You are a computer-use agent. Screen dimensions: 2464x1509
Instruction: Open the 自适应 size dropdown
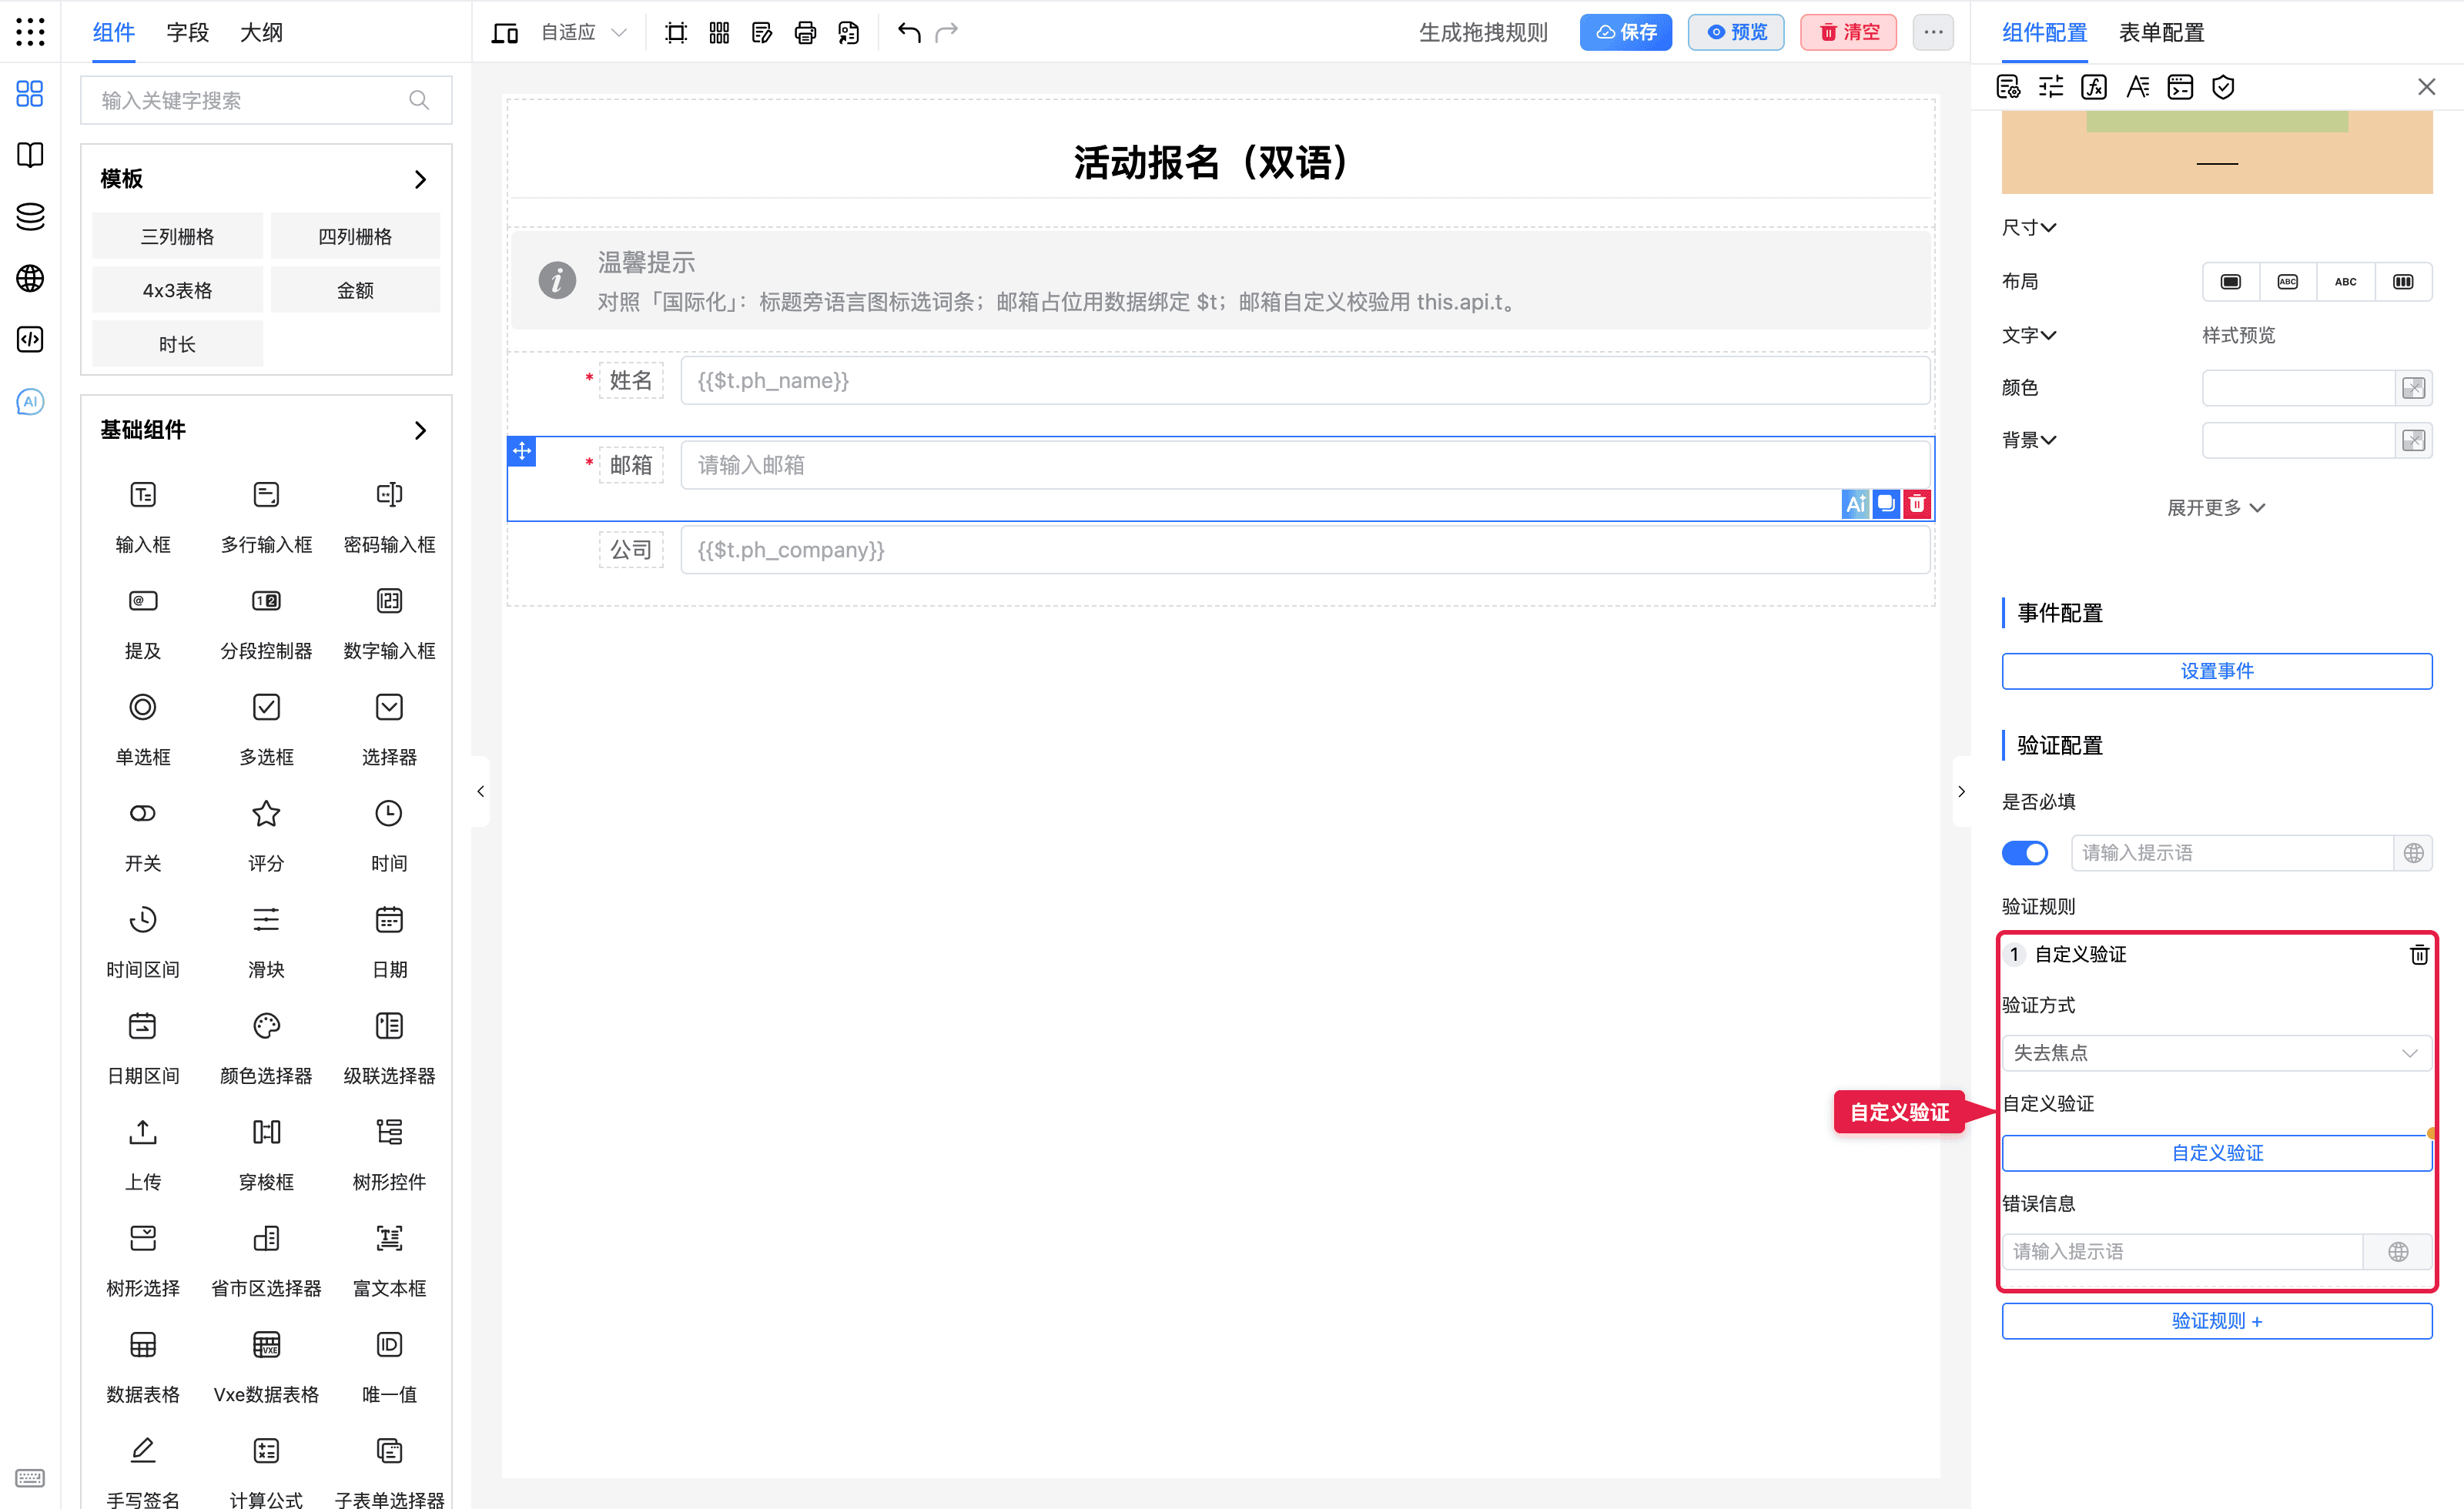click(584, 32)
